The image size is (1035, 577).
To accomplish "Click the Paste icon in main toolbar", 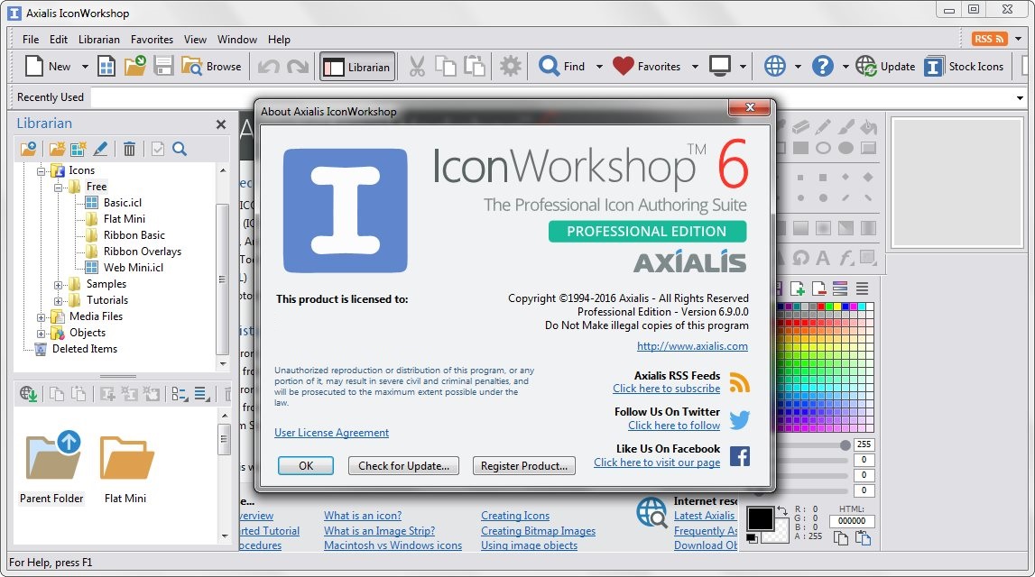I will pos(475,67).
